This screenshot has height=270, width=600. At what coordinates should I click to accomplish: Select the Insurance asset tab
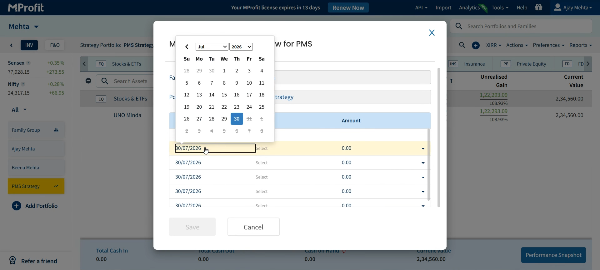click(467, 64)
